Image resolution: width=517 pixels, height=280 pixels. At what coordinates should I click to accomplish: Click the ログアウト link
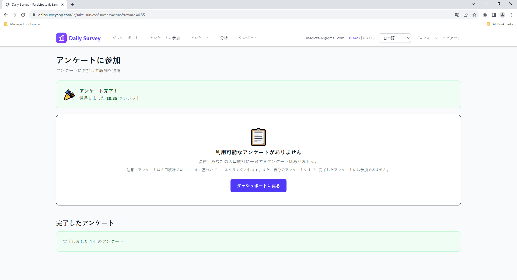tap(451, 38)
